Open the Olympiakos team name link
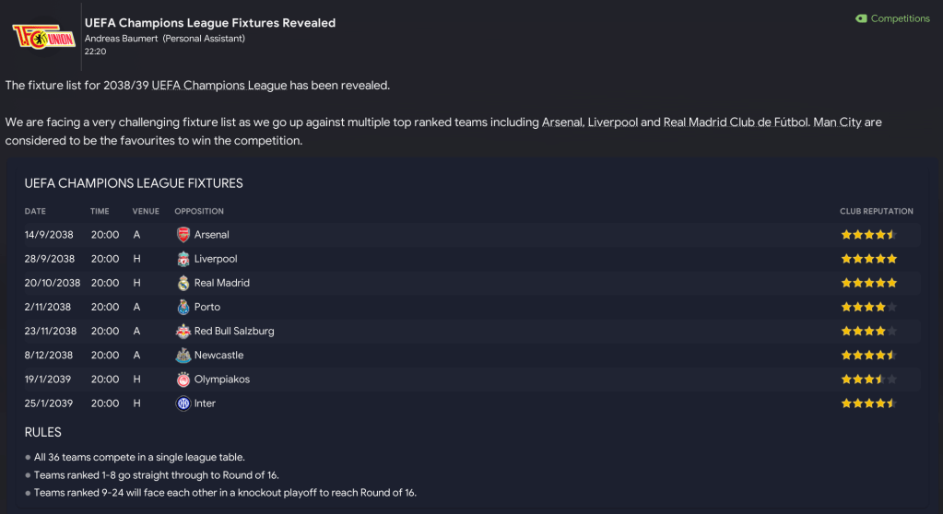 pyautogui.click(x=222, y=379)
